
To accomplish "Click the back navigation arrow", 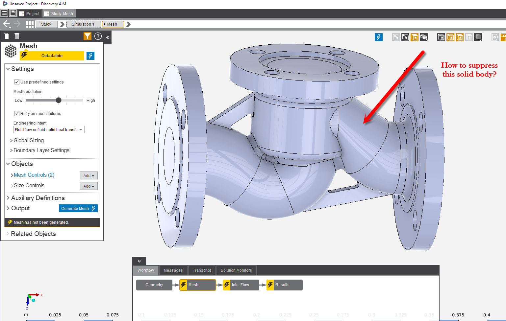I will coord(7,24).
